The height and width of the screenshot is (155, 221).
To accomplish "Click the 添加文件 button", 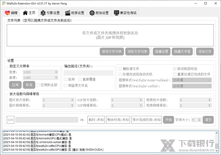I will (205, 52).
